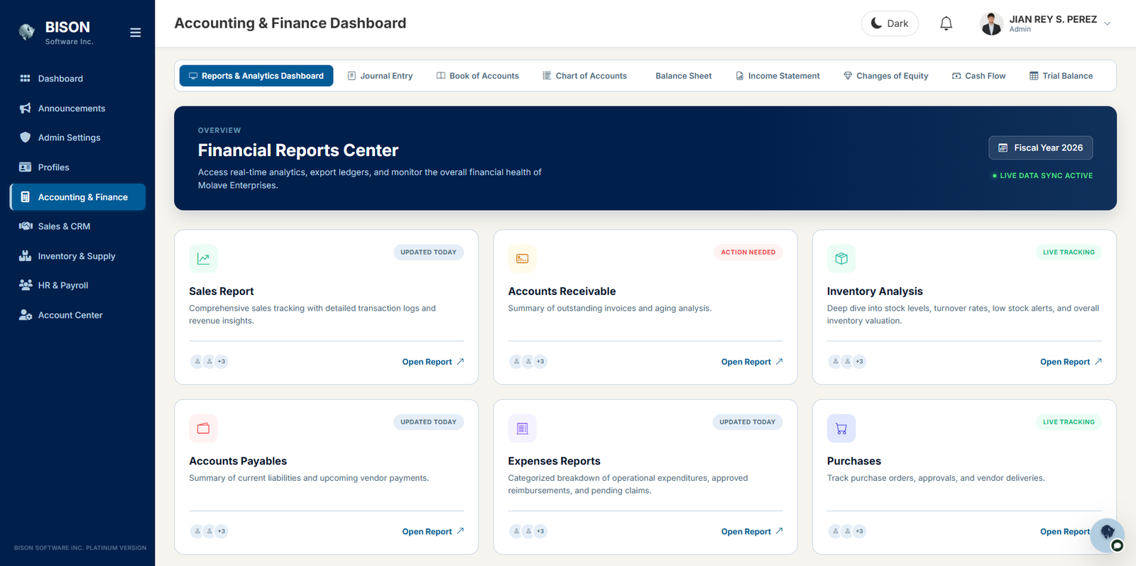Click the Live Data Sync Active status
Image resolution: width=1136 pixels, height=566 pixels.
pyautogui.click(x=1042, y=176)
